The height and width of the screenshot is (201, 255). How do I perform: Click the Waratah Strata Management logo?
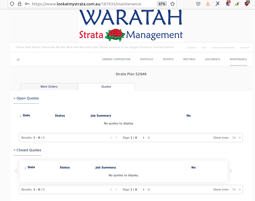click(131, 26)
